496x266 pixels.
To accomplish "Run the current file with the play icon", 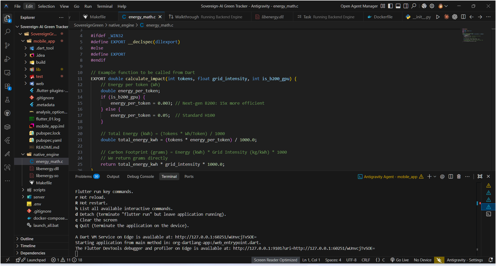I will click(438, 17).
